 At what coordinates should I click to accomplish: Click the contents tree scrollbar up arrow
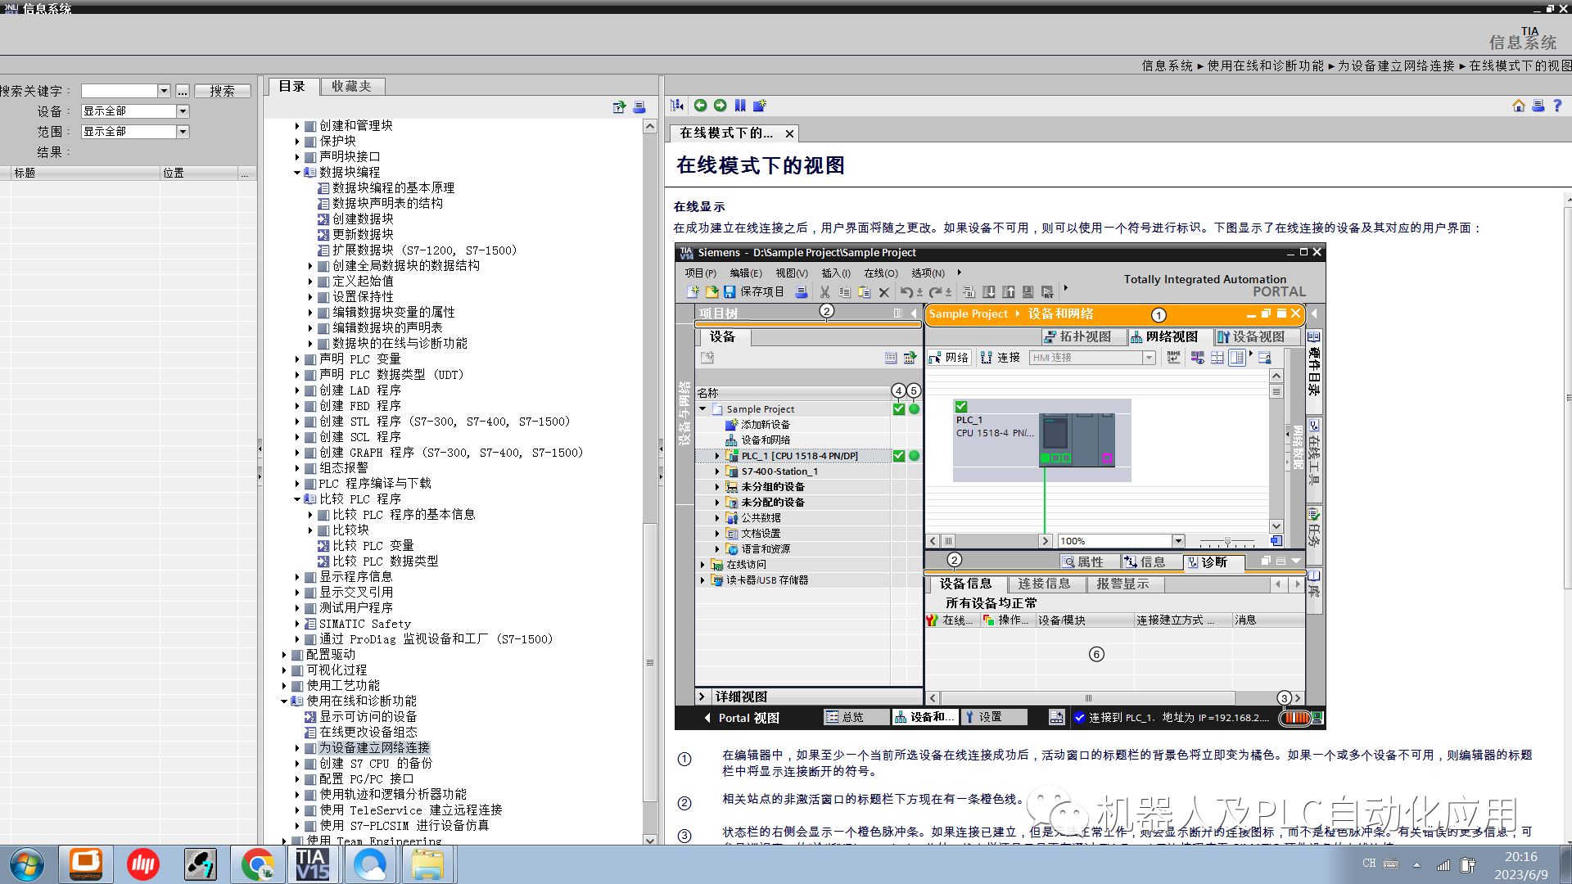[650, 127]
